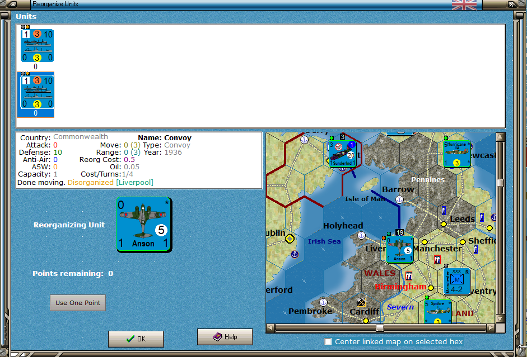Confirm with the OK button
The width and height of the screenshot is (527, 357).
pyautogui.click(x=136, y=339)
